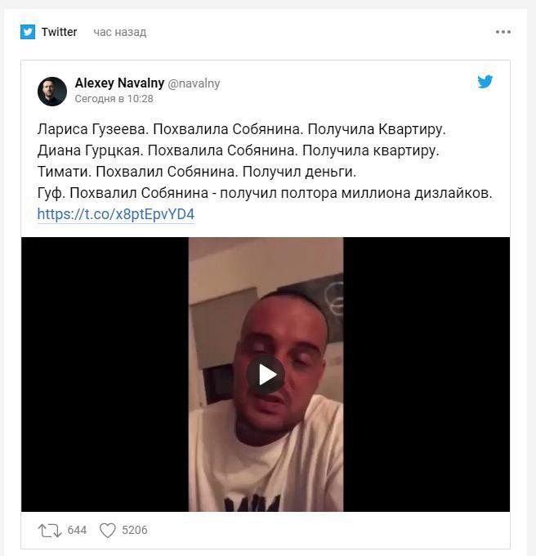Click the tweet line starting 'Диана Гурцкая'
This screenshot has height=556, width=536.
point(238,150)
